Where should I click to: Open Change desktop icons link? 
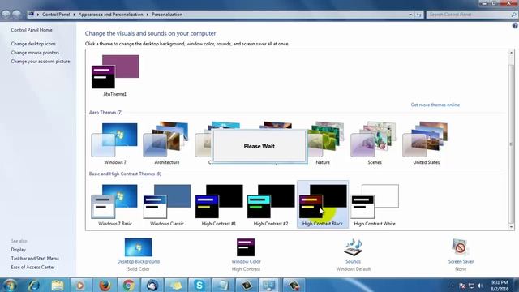33,44
